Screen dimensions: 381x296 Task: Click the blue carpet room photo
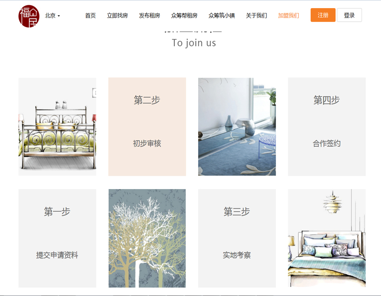237,126
